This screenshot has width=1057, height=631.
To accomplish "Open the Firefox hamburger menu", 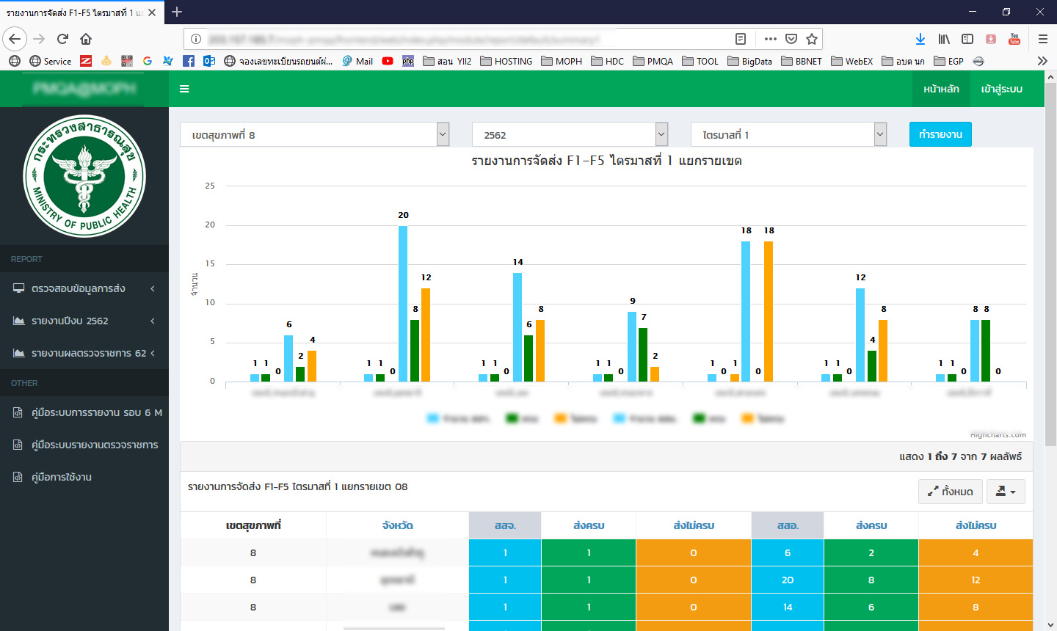I will pyautogui.click(x=1042, y=39).
